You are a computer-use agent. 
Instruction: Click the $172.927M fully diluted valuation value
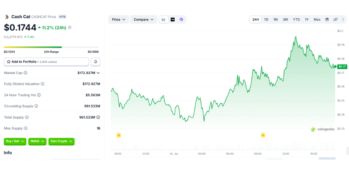click(91, 84)
